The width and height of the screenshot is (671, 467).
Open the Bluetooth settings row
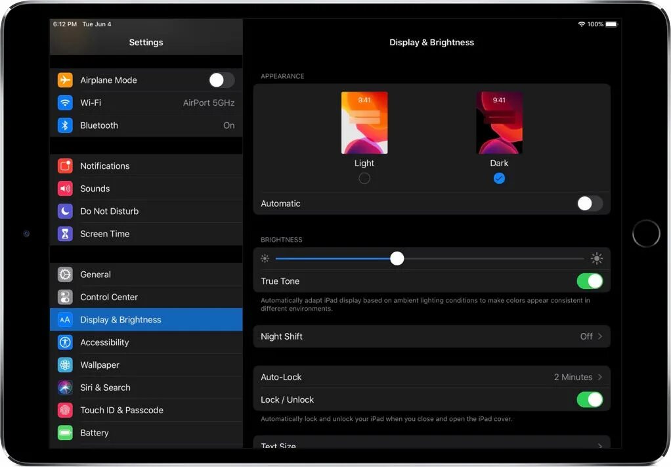pos(146,125)
